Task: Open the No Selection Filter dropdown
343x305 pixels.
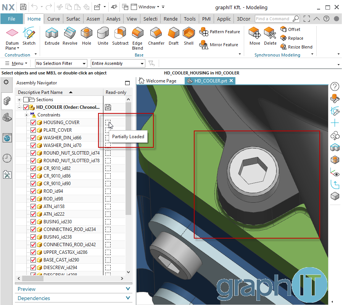Action: tap(61, 63)
